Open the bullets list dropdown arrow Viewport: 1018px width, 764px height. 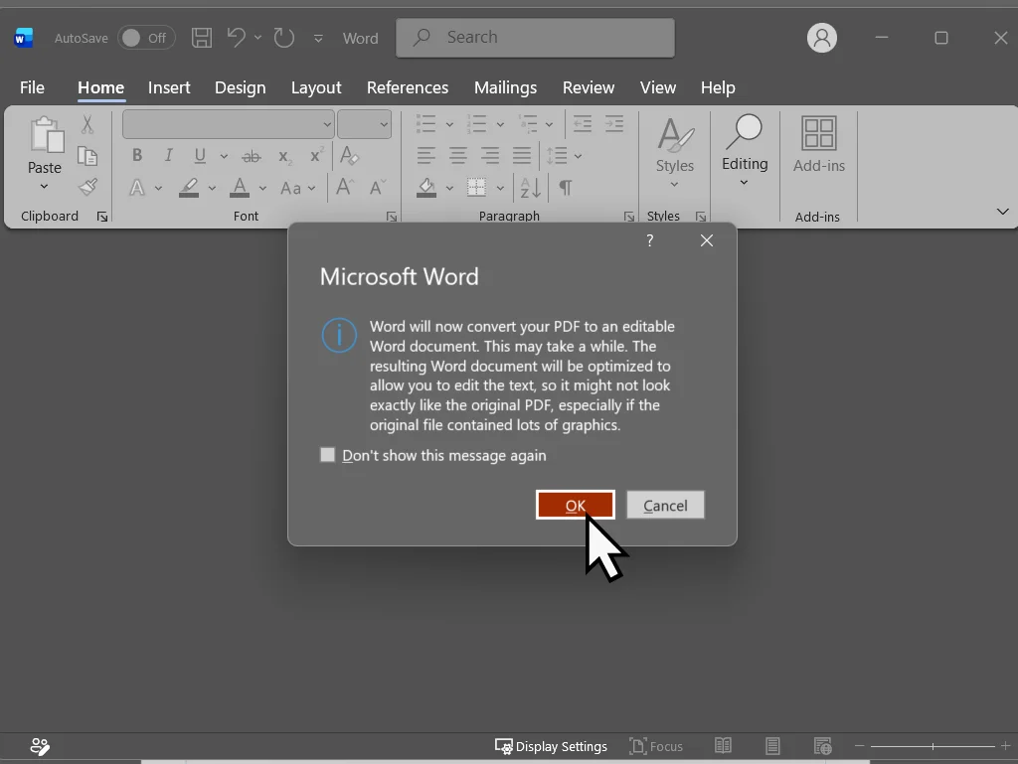pos(448,124)
